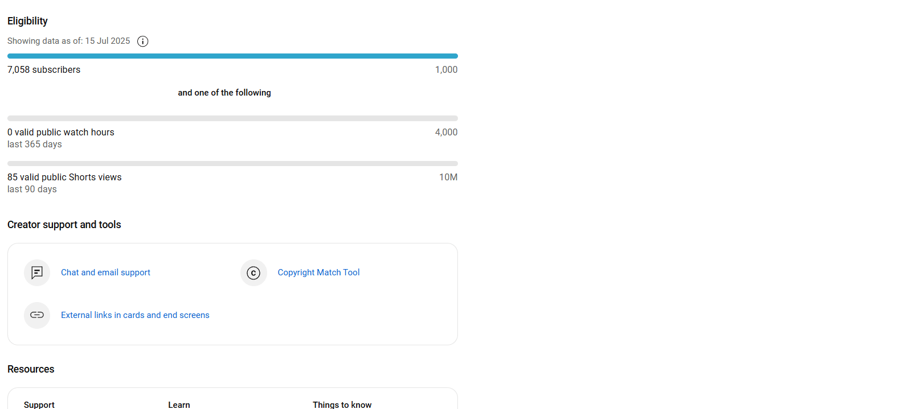Click the info icon beside data date
The width and height of the screenshot is (900, 409).
(143, 42)
